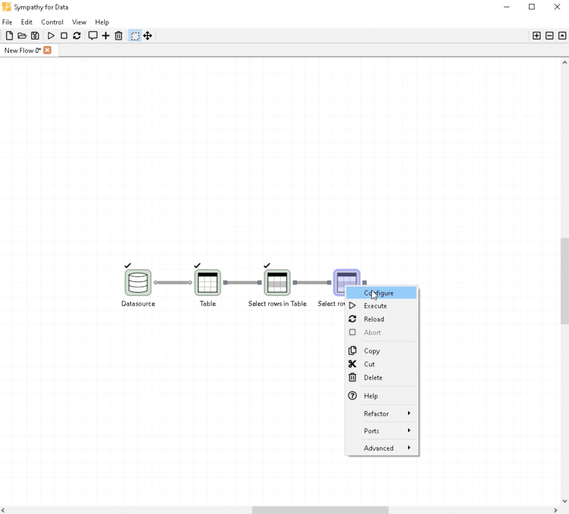This screenshot has width=569, height=514.
Task: Click the vertical scrollbar down arrow
Action: [565, 501]
